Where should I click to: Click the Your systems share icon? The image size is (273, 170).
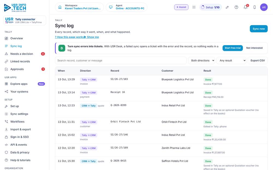6,92
